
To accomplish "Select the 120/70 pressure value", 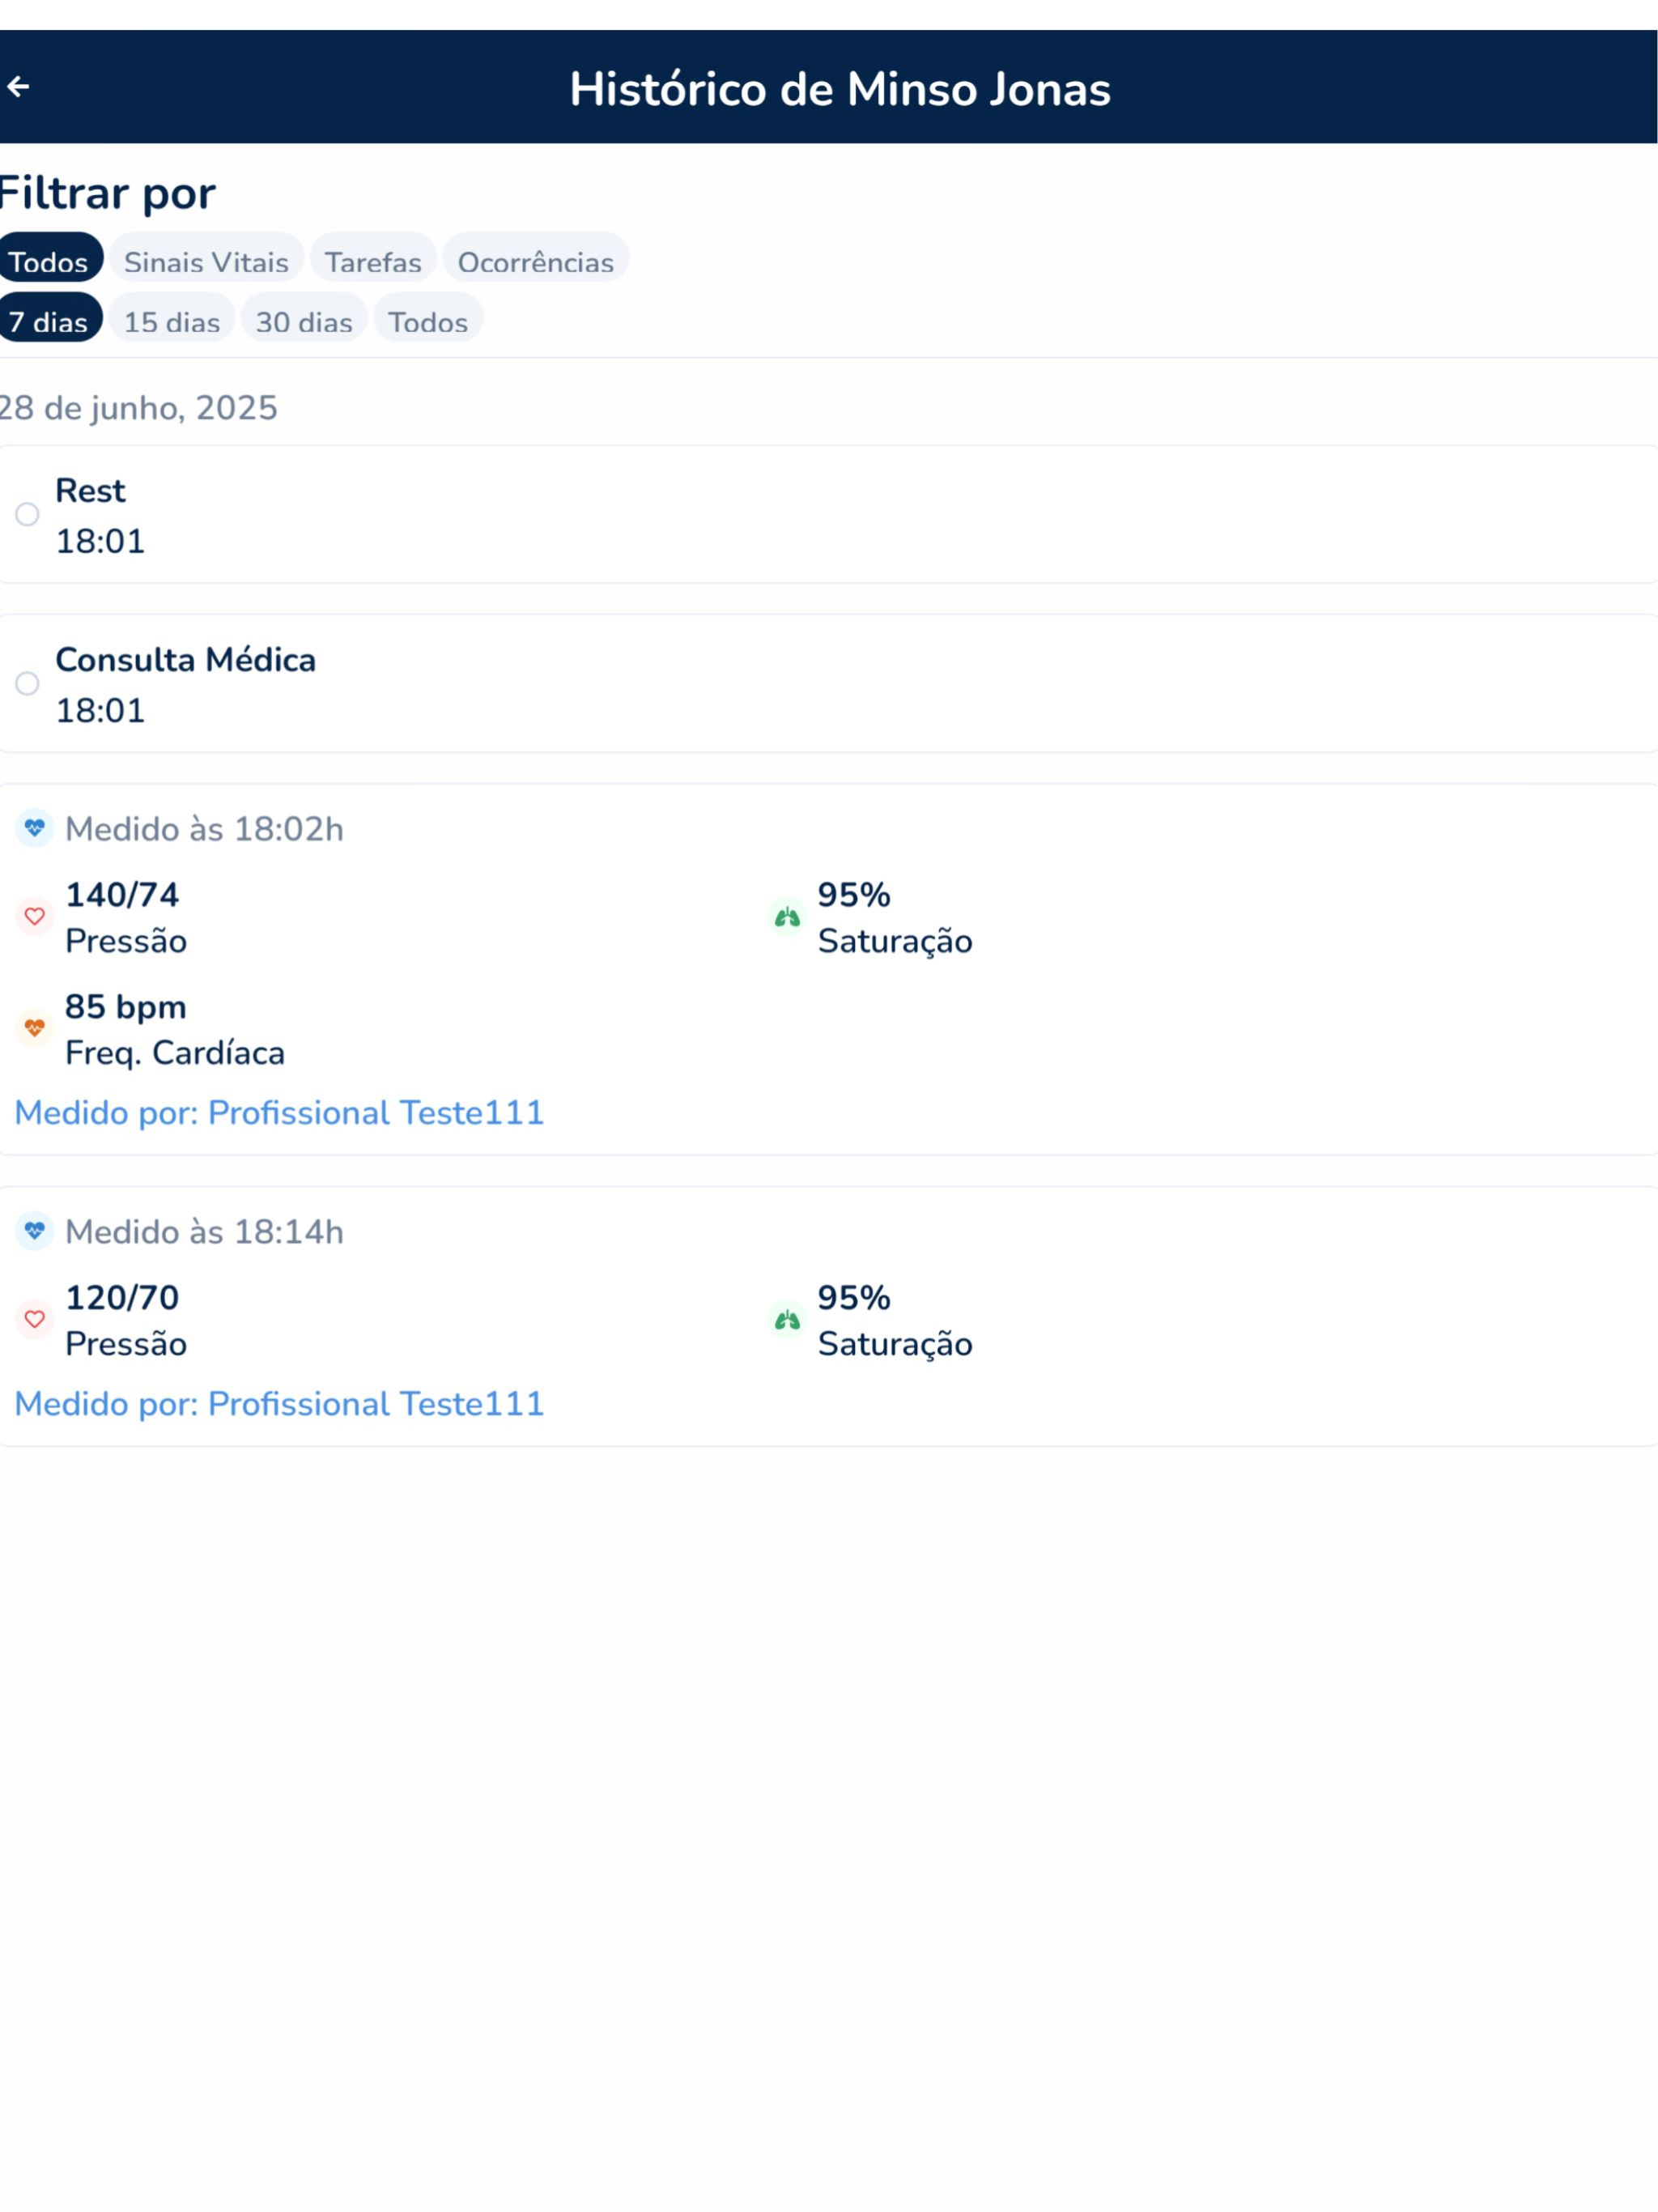I will point(122,1297).
